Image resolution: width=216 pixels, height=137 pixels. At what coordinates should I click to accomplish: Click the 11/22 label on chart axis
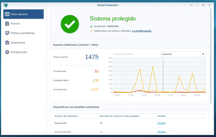[144, 95]
